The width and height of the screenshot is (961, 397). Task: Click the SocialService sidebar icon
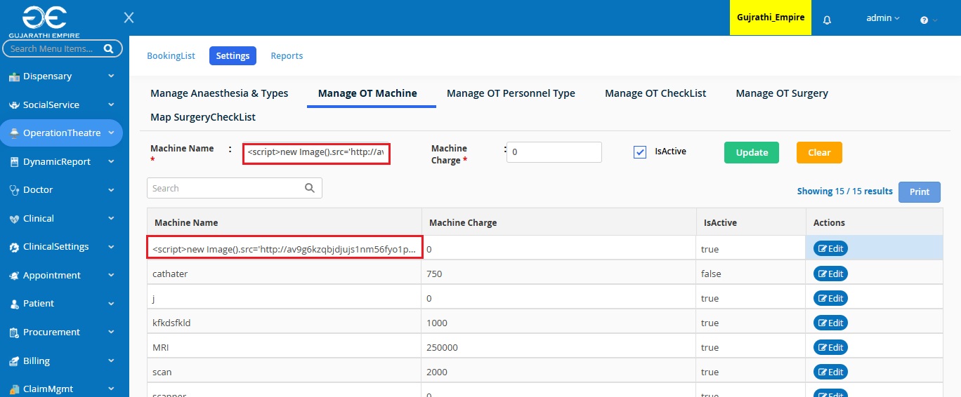pyautogui.click(x=14, y=105)
